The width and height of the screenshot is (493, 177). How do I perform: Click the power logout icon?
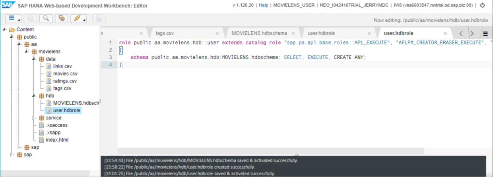click(x=483, y=5)
